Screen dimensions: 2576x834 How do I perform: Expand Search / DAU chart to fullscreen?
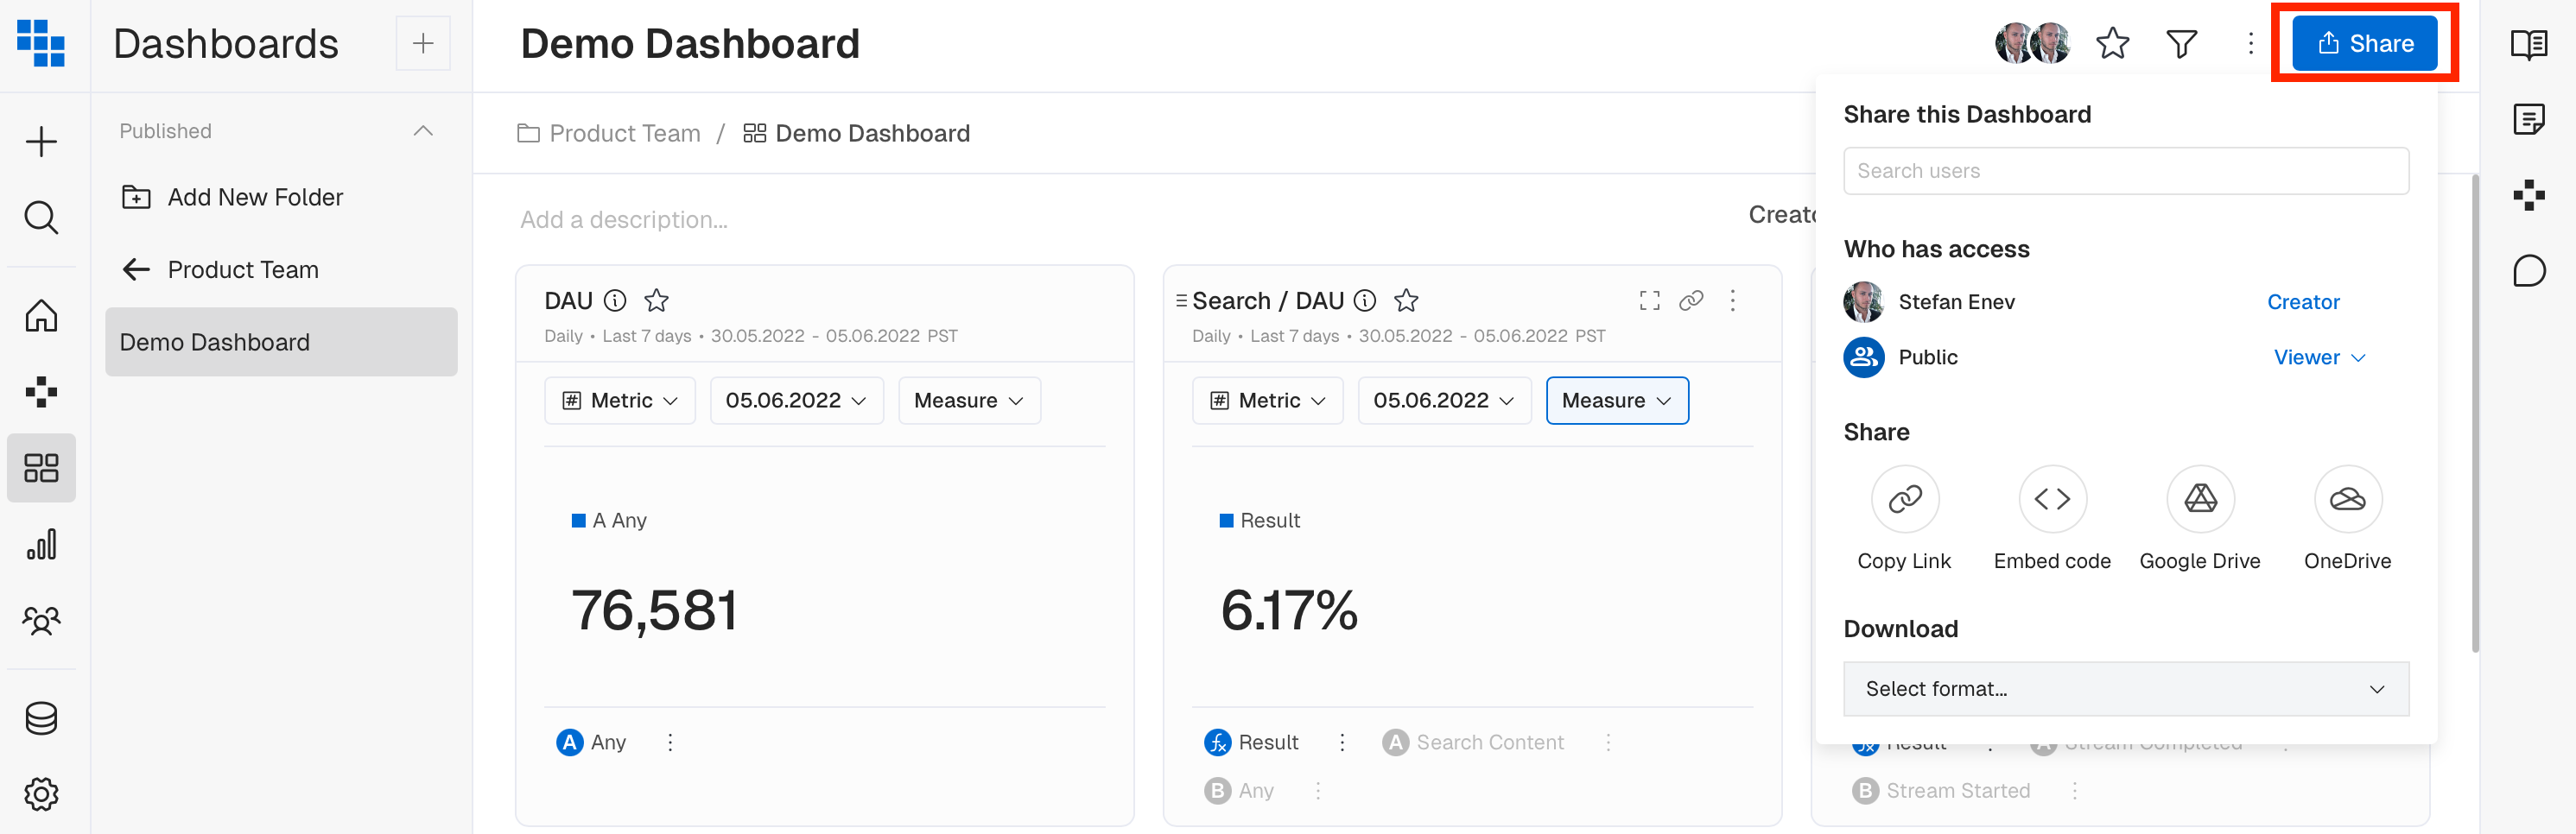point(1650,300)
